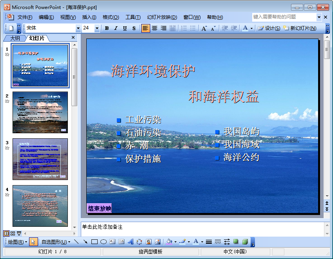Insert diagram or organization chart
Viewport: 333px width, 259px height.
139,242
